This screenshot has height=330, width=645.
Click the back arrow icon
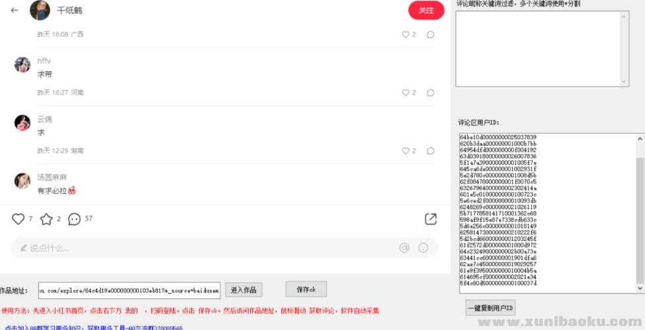click(15, 11)
